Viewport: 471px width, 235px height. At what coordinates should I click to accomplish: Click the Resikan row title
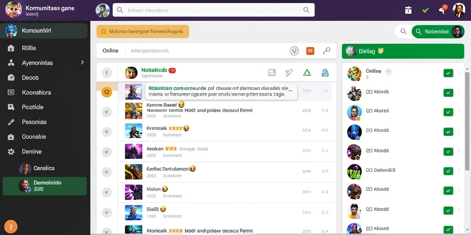click(x=155, y=149)
